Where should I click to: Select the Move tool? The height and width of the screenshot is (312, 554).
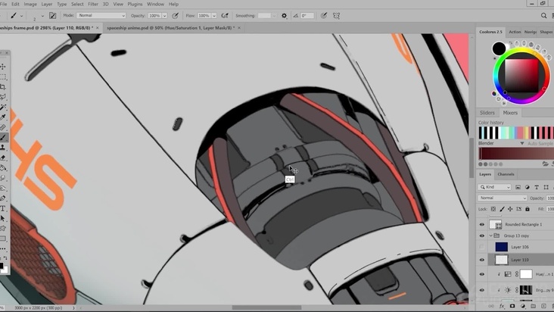coord(3,67)
